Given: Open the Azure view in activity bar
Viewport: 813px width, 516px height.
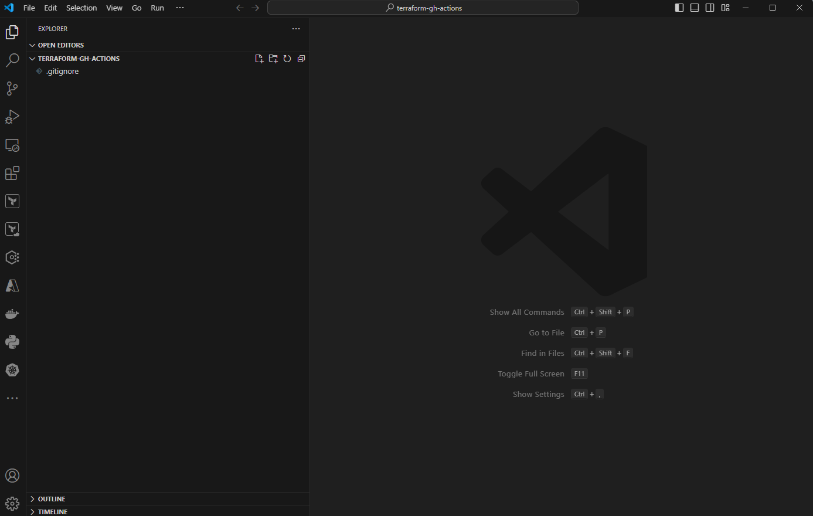Looking at the screenshot, I should (12, 286).
